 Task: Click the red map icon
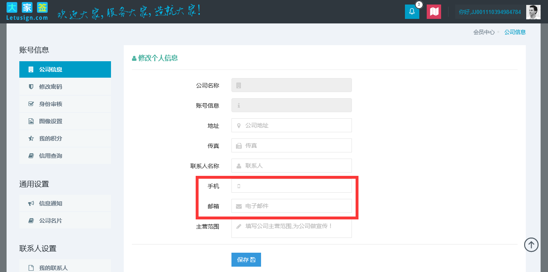434,12
